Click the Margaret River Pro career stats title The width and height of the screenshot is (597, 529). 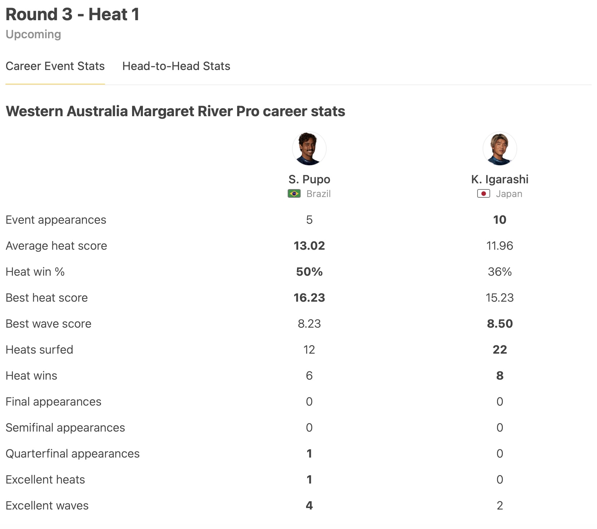[x=175, y=111]
